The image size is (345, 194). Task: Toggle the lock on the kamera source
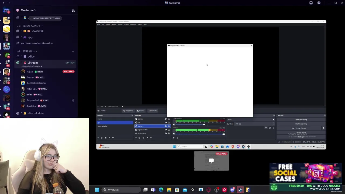pyautogui.click(x=169, y=126)
